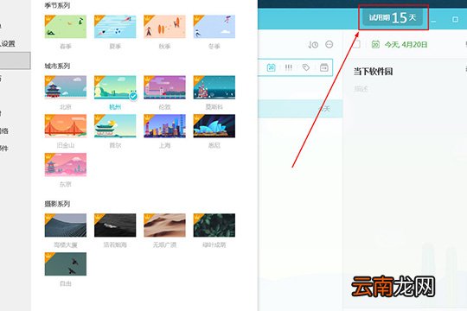Screen dimensions: 467x311
Task: Select the 上海 skyline theme
Action: point(164,126)
